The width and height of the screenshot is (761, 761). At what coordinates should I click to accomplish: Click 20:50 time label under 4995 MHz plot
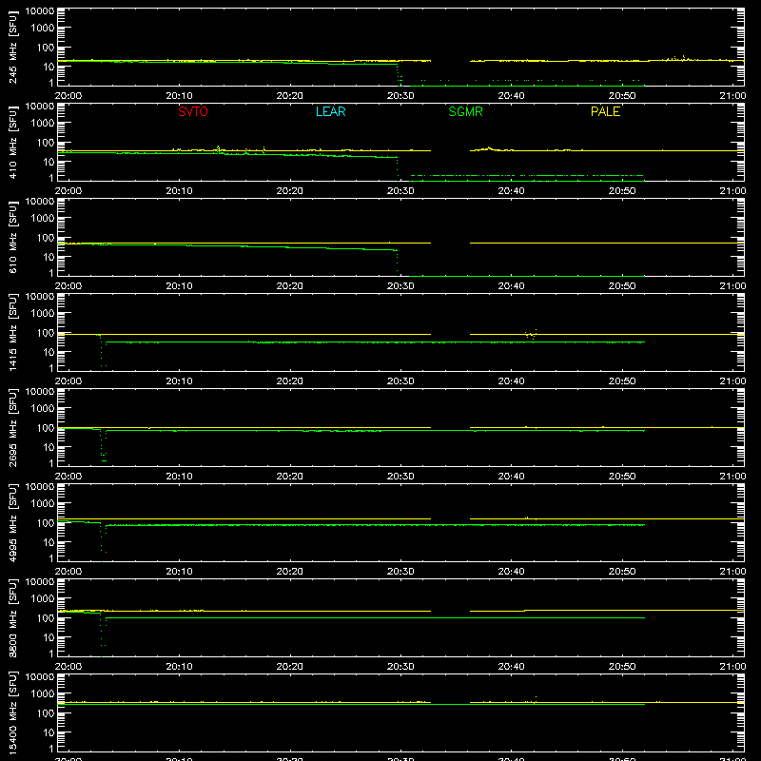(x=622, y=572)
